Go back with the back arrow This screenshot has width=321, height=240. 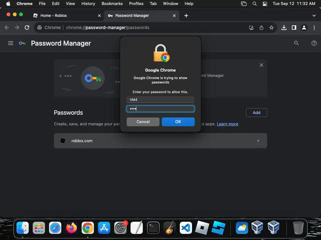(x=7, y=27)
